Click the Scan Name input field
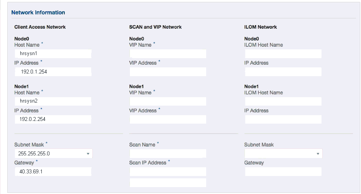Viewport: 361px width, 194px height. [168, 154]
